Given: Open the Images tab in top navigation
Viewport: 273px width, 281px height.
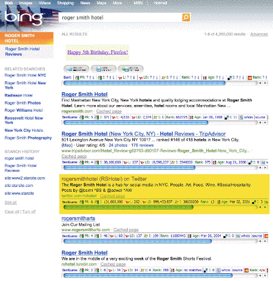Looking at the screenshot, I should (25, 3).
